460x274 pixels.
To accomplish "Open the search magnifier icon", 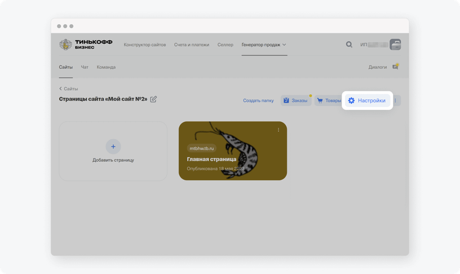I will pos(349,45).
